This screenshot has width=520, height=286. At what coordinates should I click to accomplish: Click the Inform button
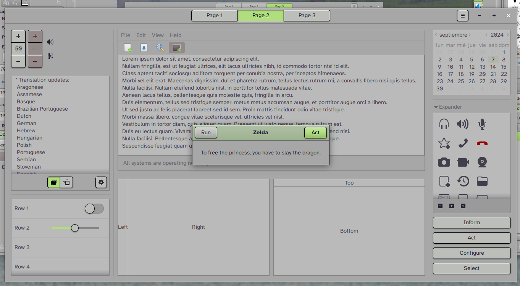472,223
